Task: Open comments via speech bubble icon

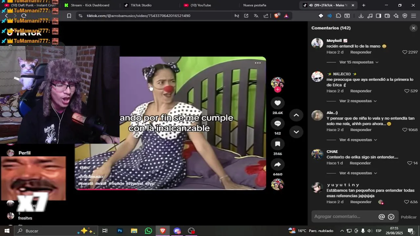Action: [278, 124]
